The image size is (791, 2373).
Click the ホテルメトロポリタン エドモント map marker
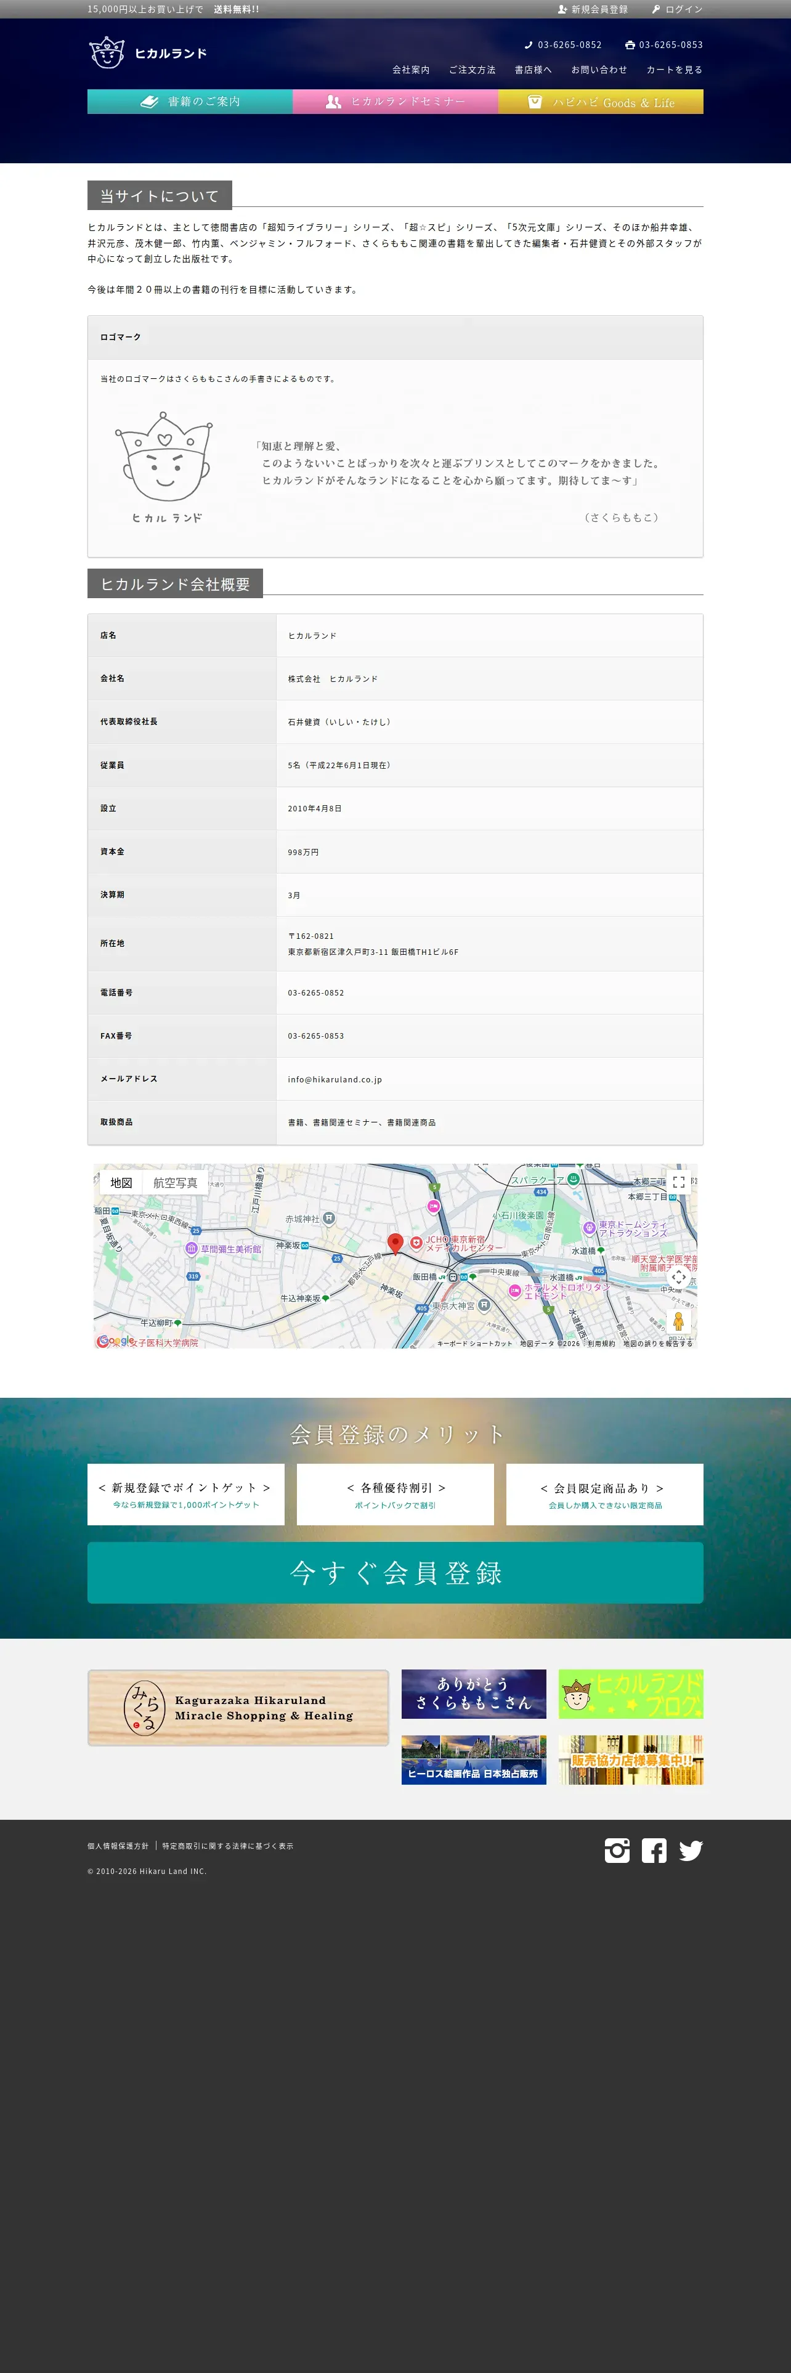[x=515, y=1291]
